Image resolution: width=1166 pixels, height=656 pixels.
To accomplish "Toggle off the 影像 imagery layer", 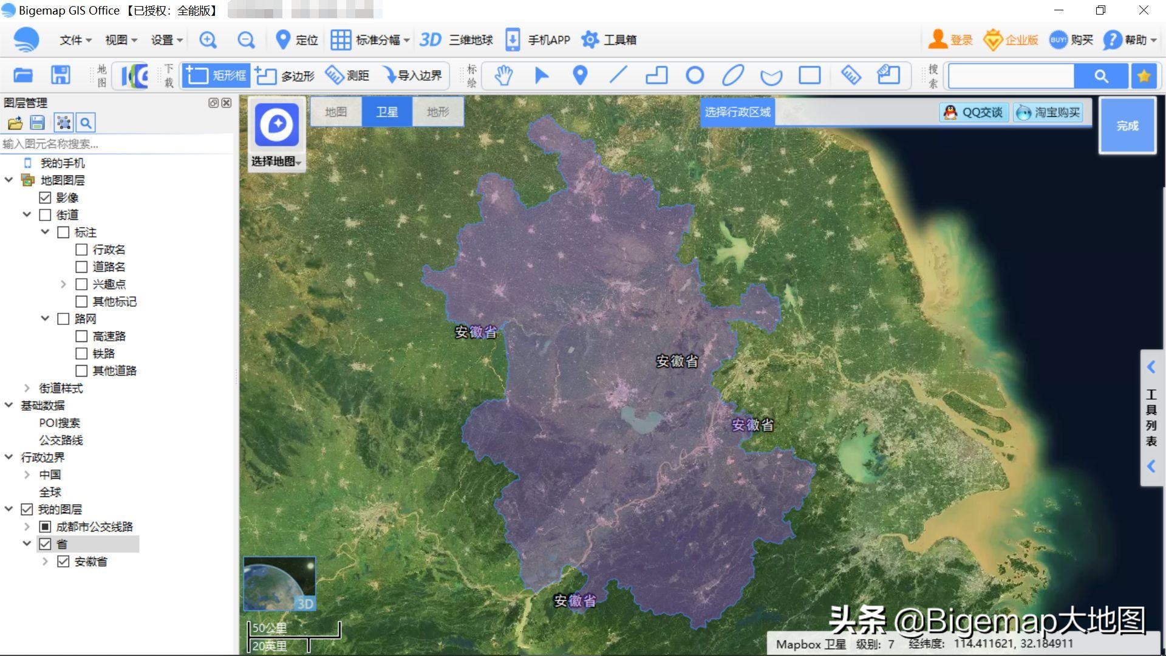I will pos(46,197).
